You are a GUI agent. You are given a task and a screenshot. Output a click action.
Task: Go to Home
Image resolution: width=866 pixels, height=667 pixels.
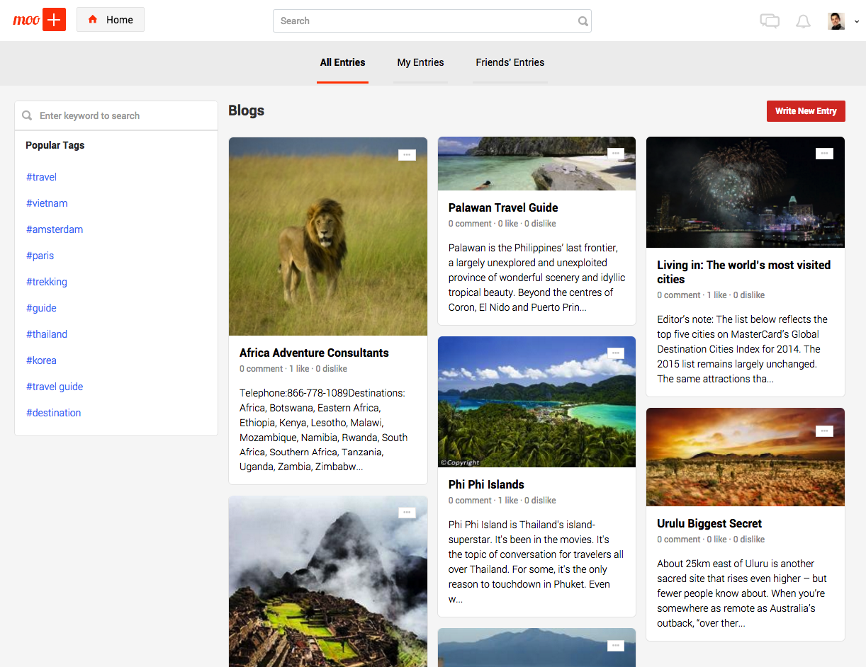pyautogui.click(x=111, y=20)
